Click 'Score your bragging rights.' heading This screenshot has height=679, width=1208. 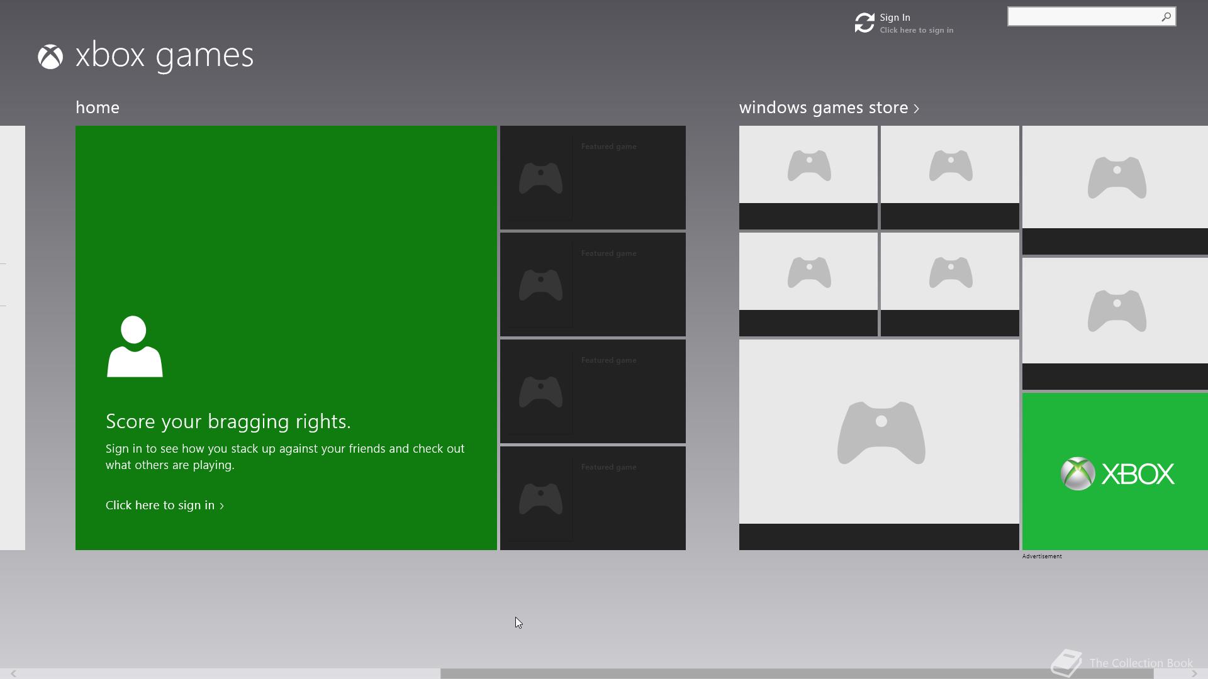[x=228, y=421]
